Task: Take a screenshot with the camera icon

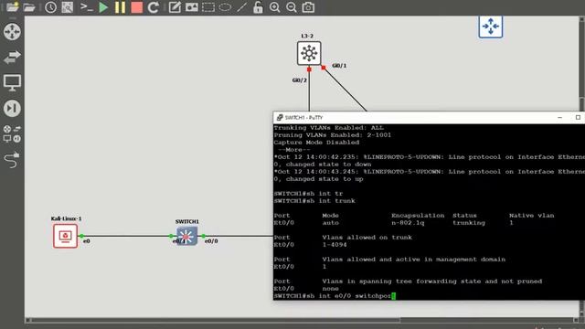Action: [x=308, y=7]
